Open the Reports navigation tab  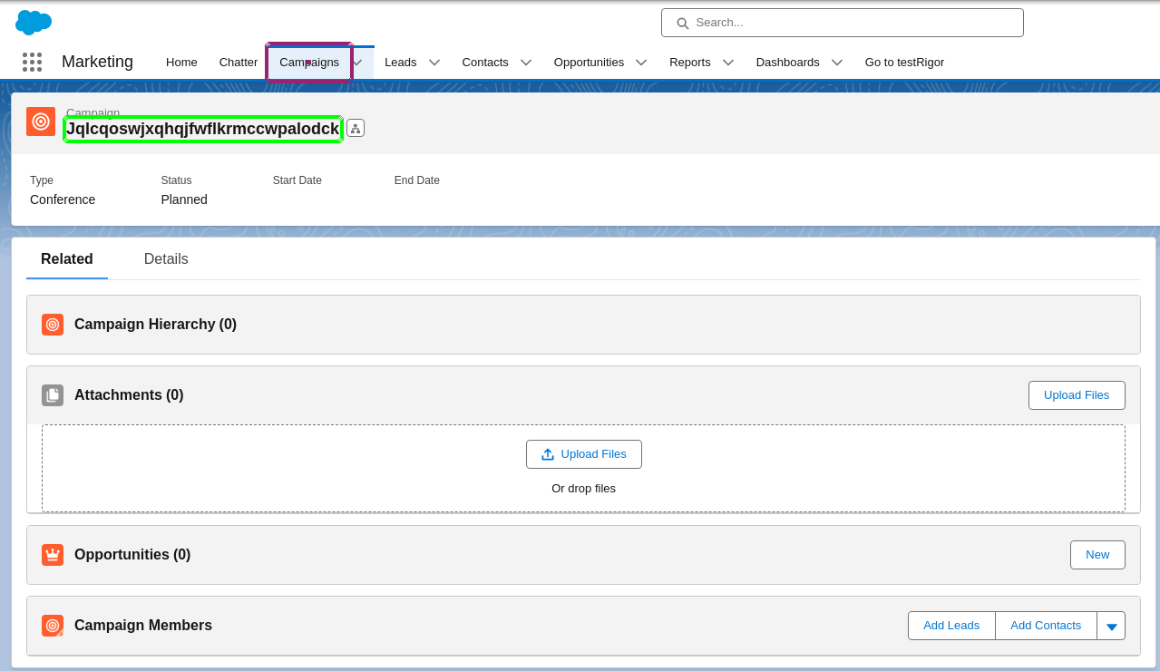pos(690,62)
